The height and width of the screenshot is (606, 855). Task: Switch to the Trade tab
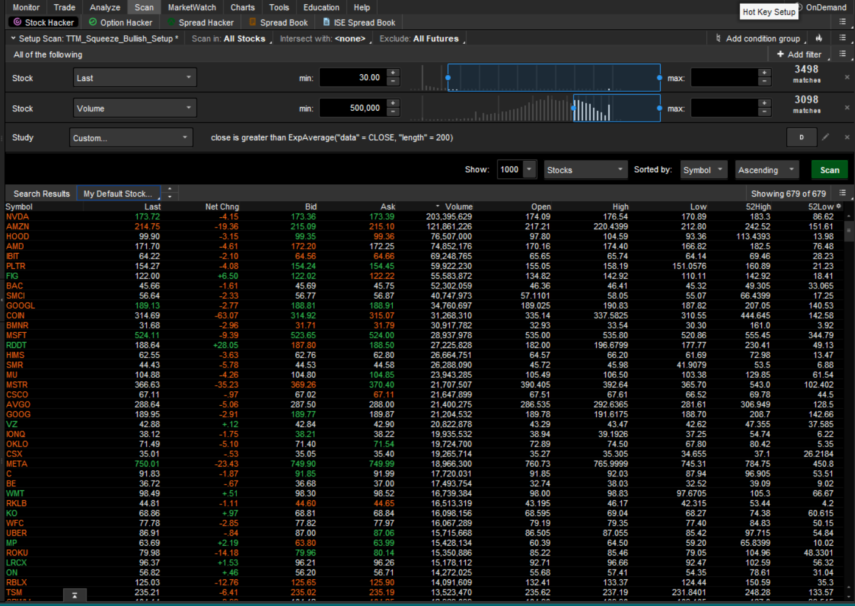[x=65, y=7]
